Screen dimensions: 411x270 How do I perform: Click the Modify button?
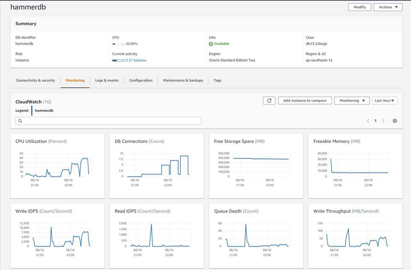click(359, 7)
